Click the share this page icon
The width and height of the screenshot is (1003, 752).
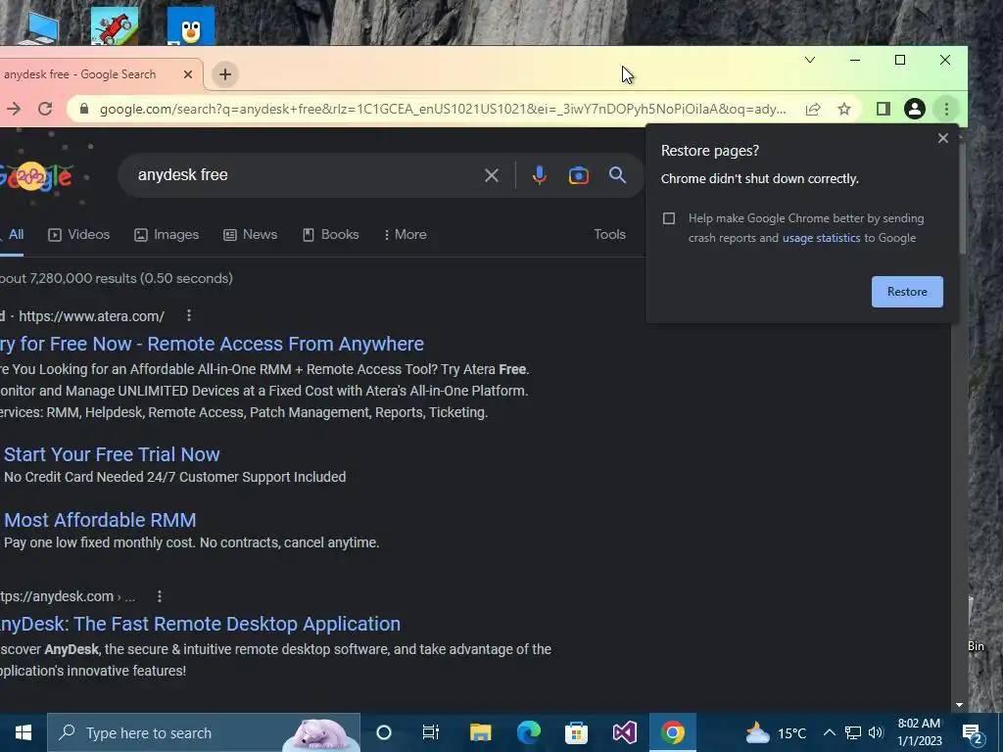click(x=813, y=109)
